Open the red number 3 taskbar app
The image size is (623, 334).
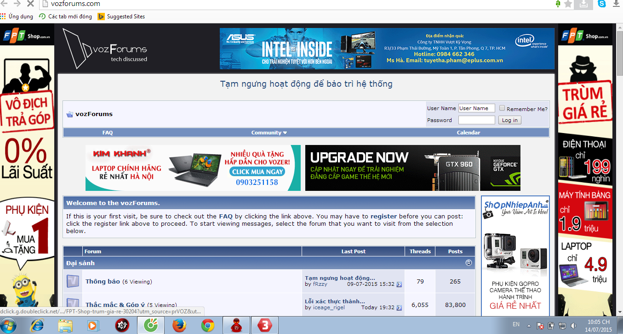pos(265,325)
